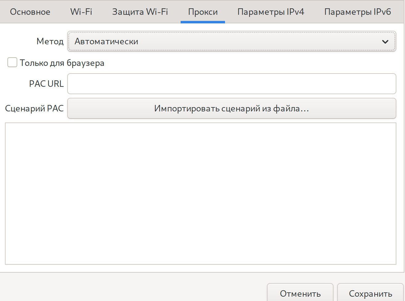This screenshot has height=301, width=405.
Task: Enable the Только для браузера checkbox
Action: point(12,62)
